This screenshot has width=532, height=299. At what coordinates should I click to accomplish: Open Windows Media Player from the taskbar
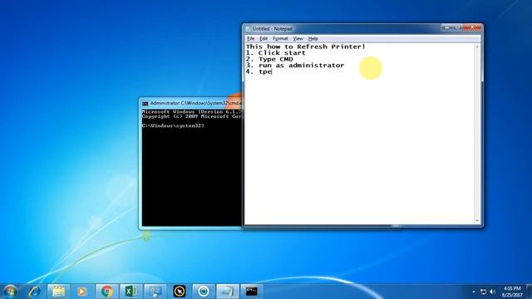[x=81, y=292]
